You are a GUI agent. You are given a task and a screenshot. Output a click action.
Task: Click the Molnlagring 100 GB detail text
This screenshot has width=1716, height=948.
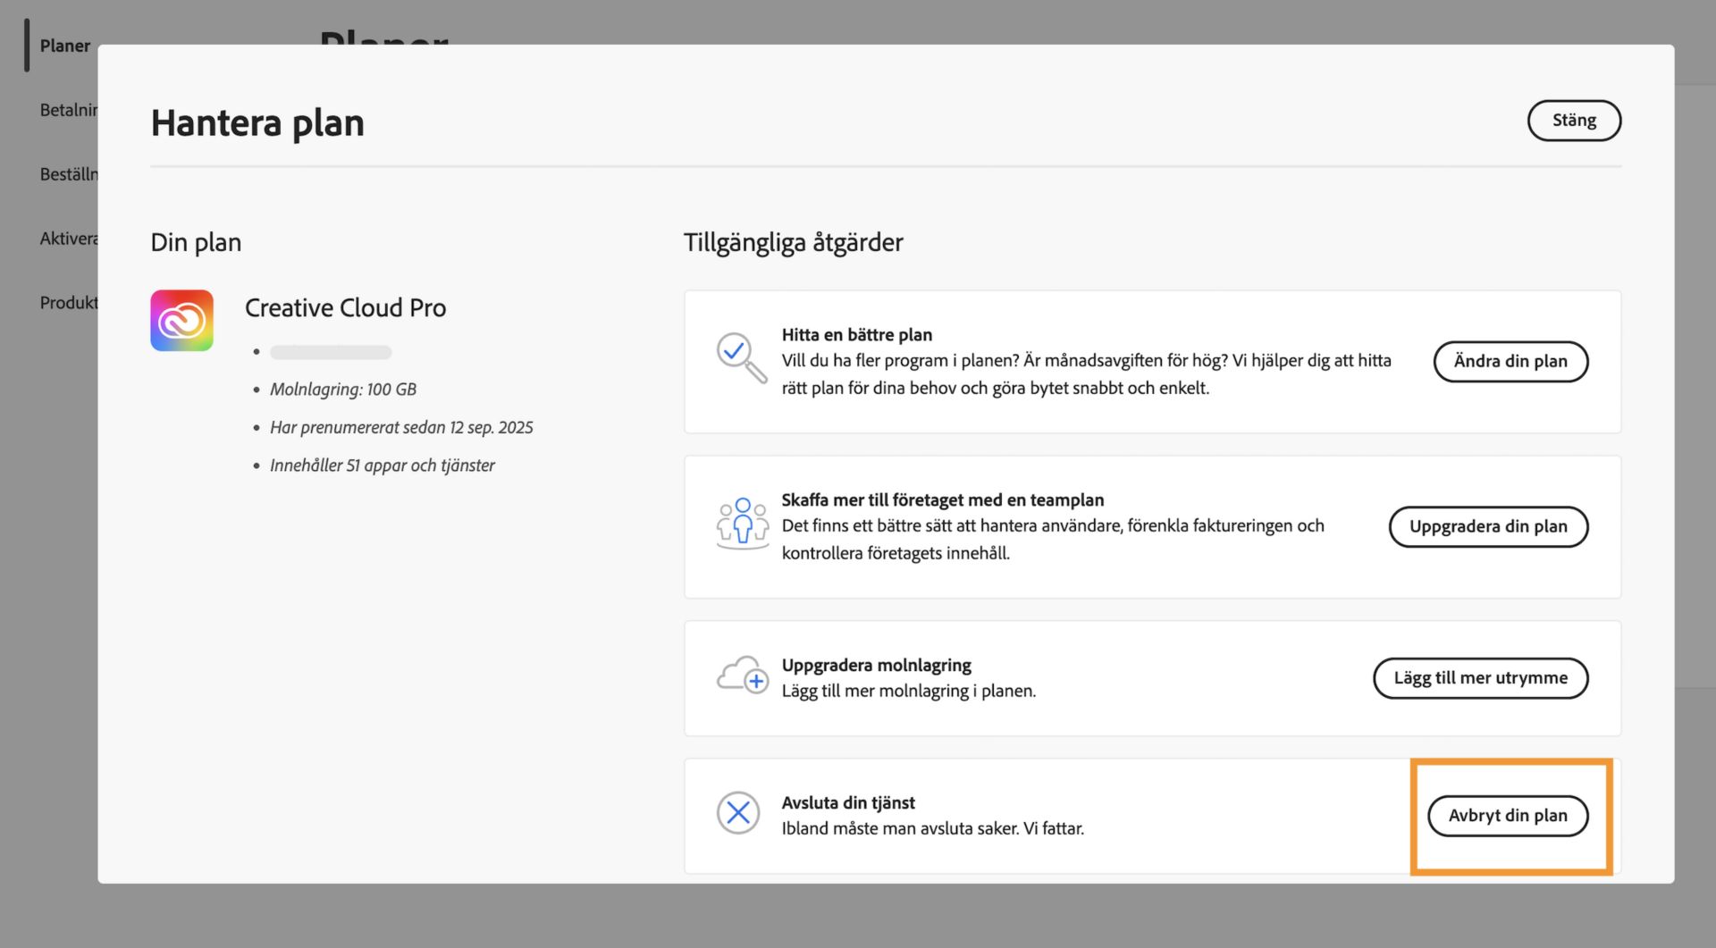(344, 389)
